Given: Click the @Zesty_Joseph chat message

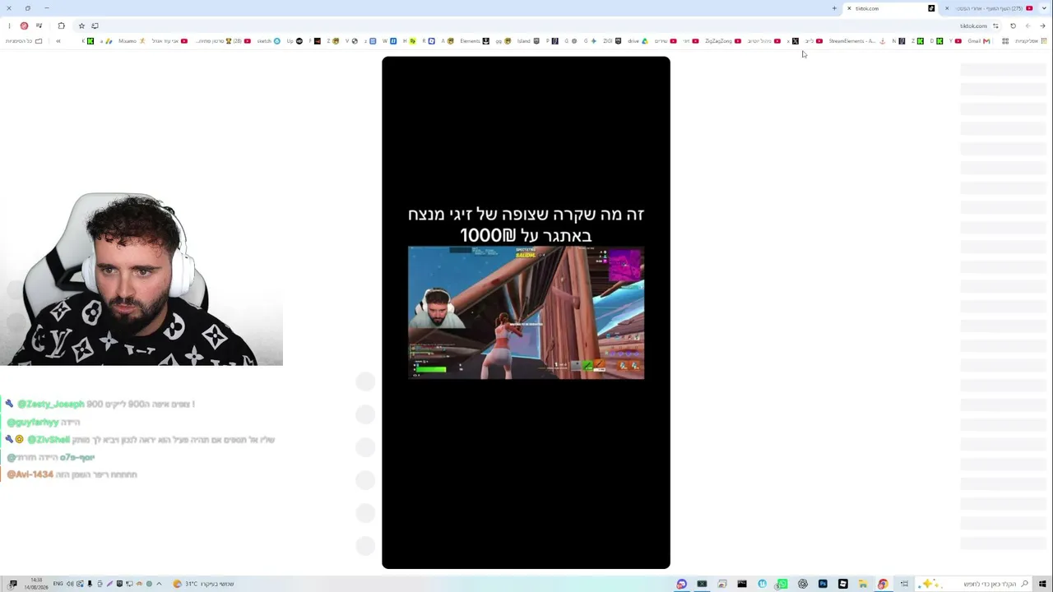Looking at the screenshot, I should [100, 404].
